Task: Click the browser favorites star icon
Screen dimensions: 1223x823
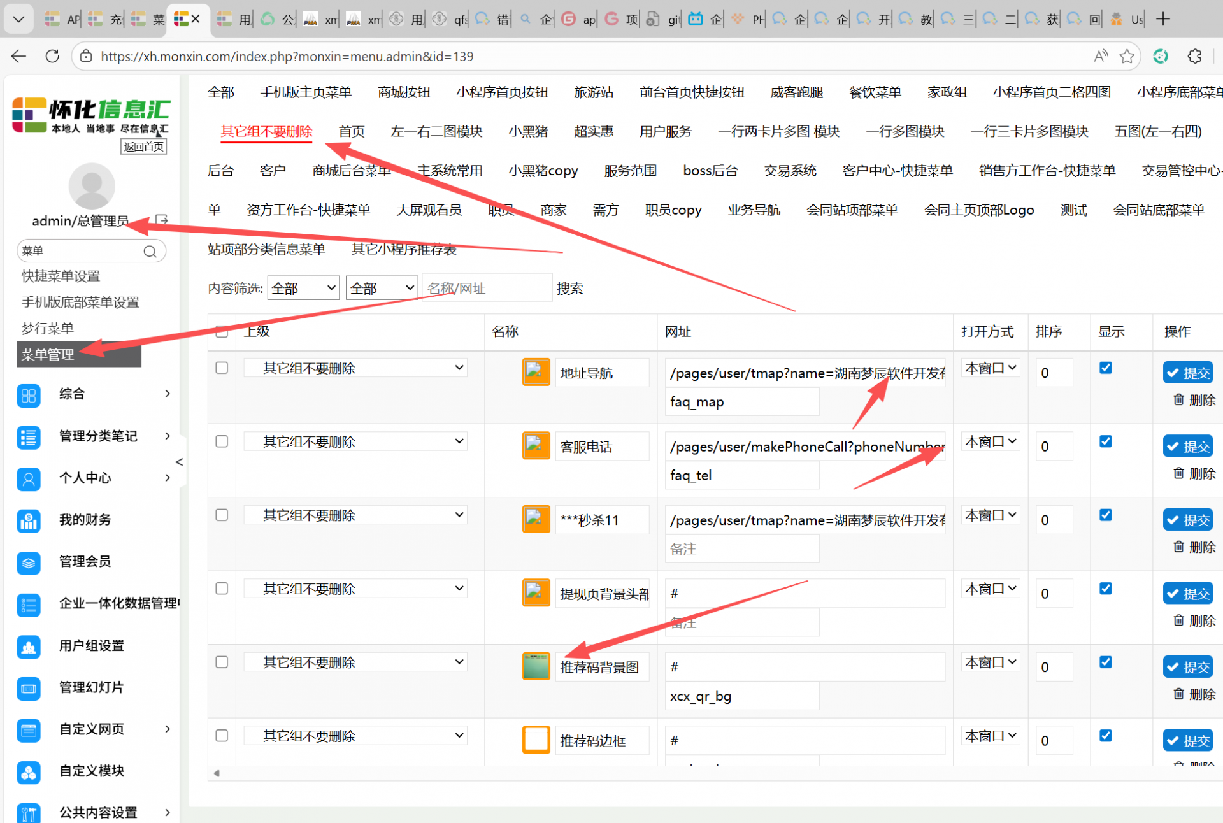Action: [x=1127, y=56]
